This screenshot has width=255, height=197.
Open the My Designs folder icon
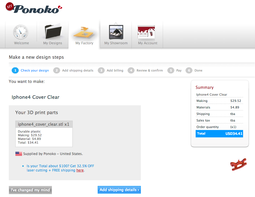point(53,32)
